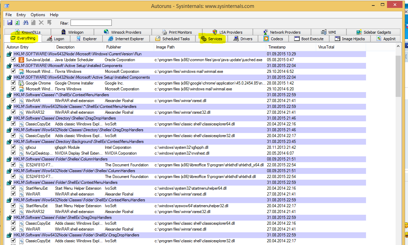Click the vertical scrollbar thumb
The width and height of the screenshot is (408, 245).
(x=398, y=76)
